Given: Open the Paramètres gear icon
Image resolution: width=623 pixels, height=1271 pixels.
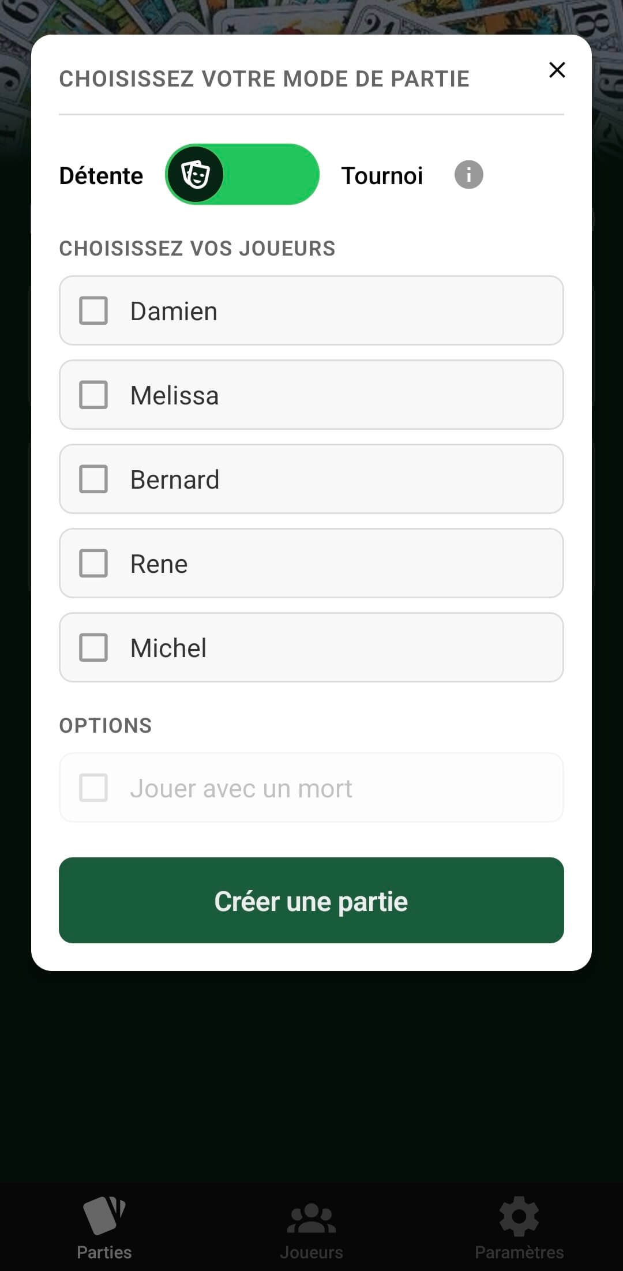Looking at the screenshot, I should (x=519, y=1216).
